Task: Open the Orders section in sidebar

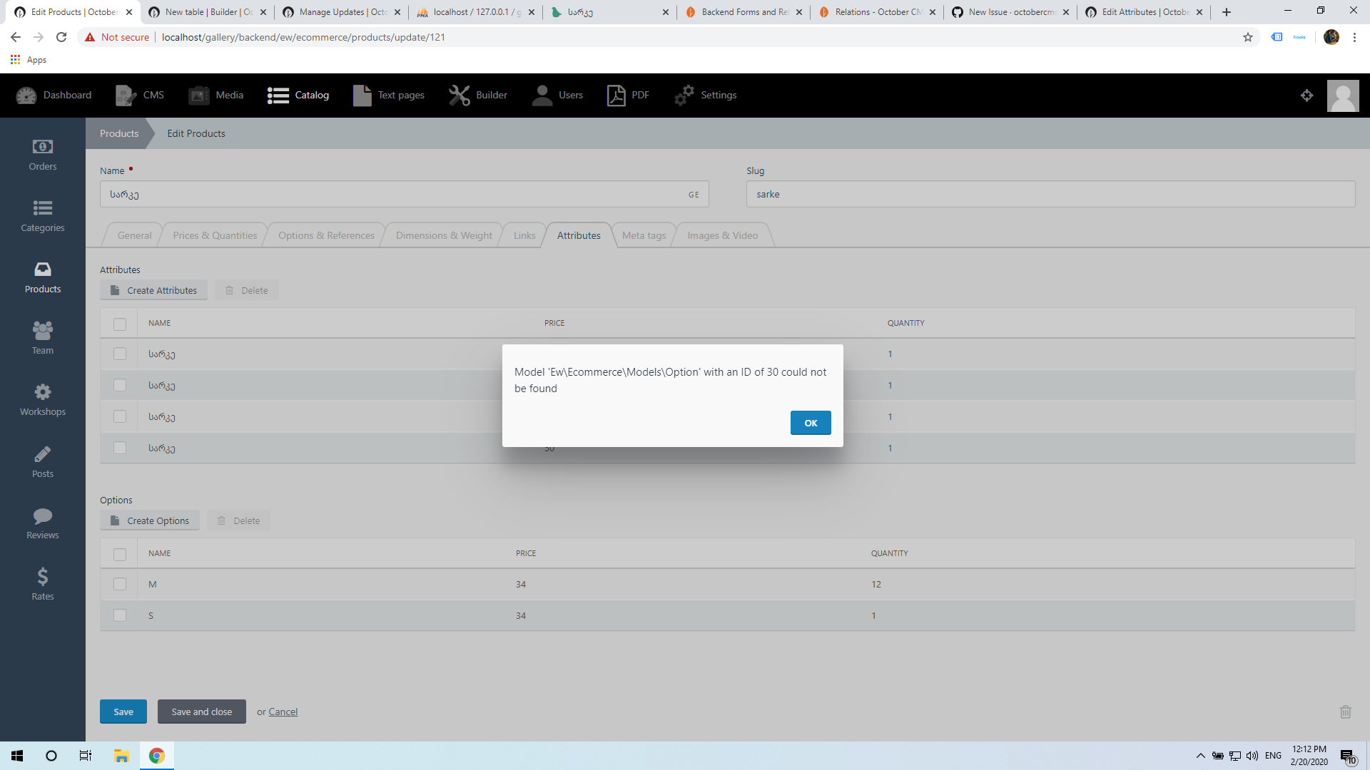Action: [x=42, y=153]
